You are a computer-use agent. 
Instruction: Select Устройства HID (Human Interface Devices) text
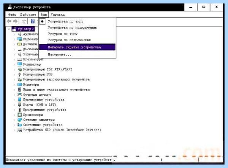pos(62,130)
